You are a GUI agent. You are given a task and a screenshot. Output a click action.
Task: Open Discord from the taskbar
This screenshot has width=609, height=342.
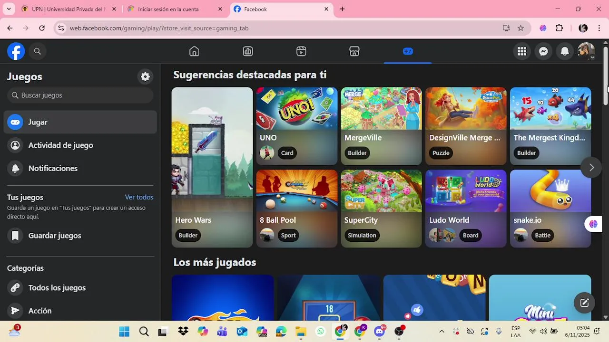click(x=379, y=331)
